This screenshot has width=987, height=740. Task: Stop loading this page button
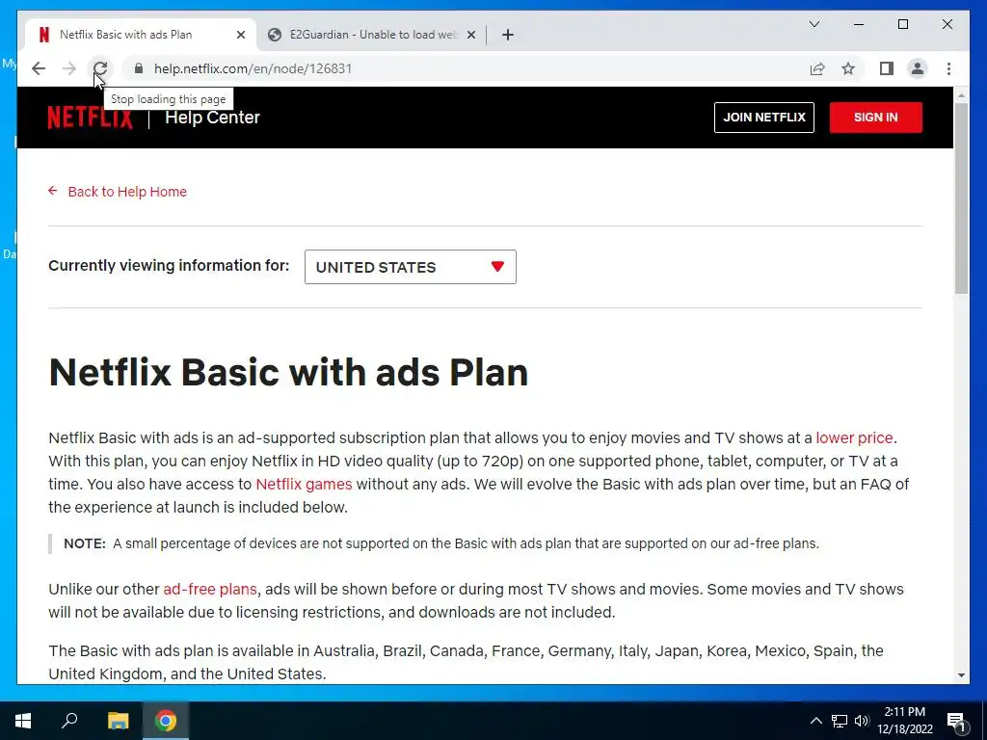[x=100, y=68]
